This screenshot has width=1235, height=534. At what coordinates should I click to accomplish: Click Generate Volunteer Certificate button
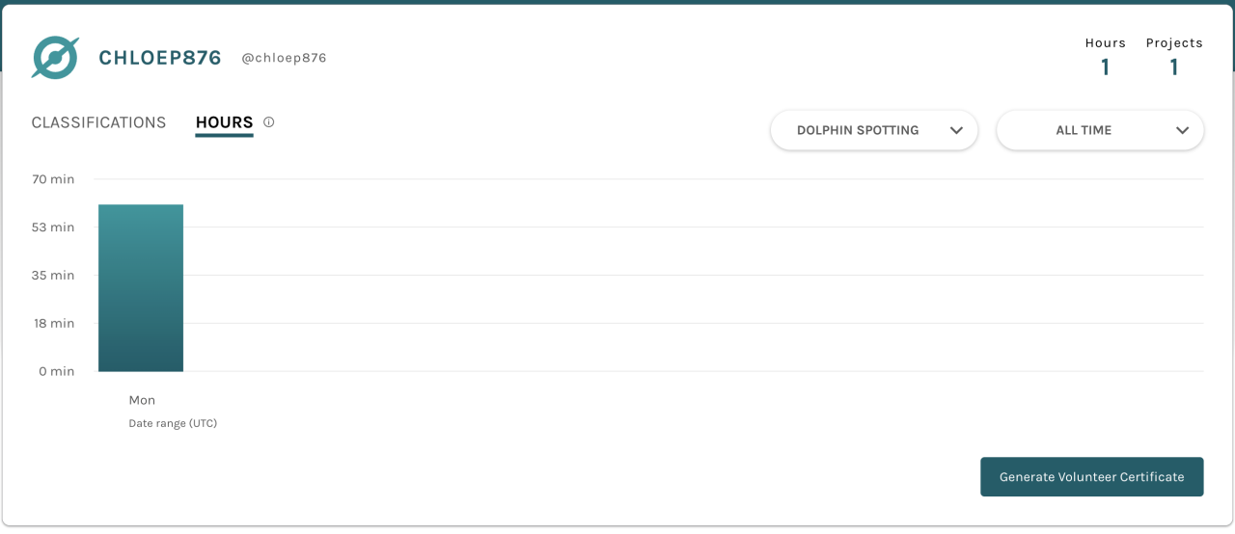[x=1091, y=477]
